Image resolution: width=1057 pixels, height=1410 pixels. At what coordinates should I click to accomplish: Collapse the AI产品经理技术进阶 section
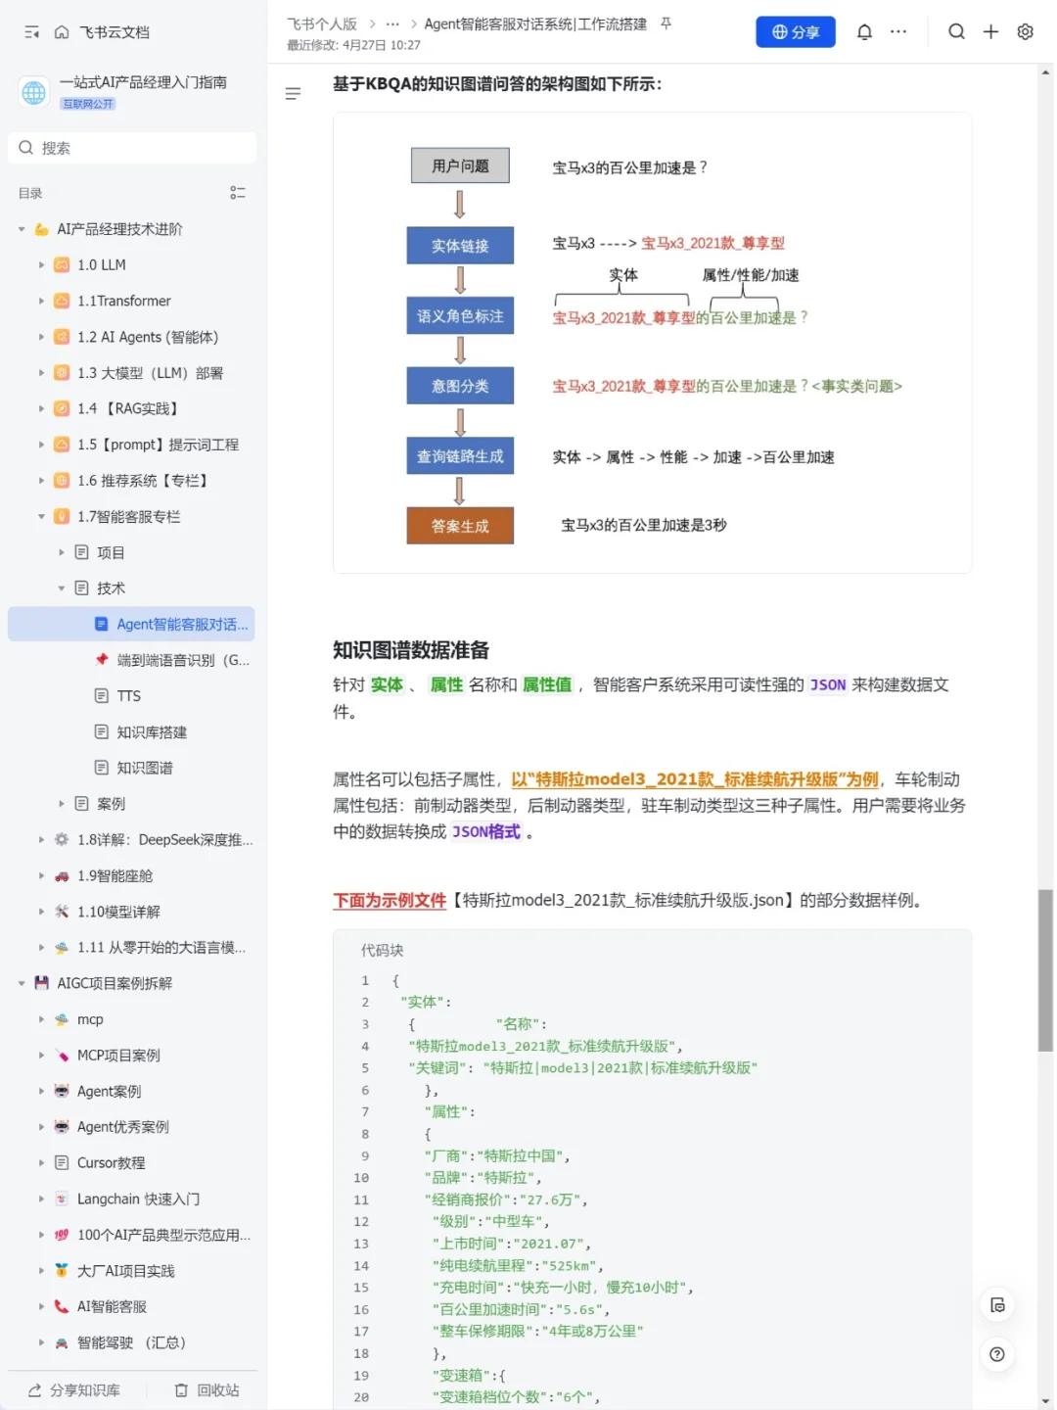(x=22, y=229)
